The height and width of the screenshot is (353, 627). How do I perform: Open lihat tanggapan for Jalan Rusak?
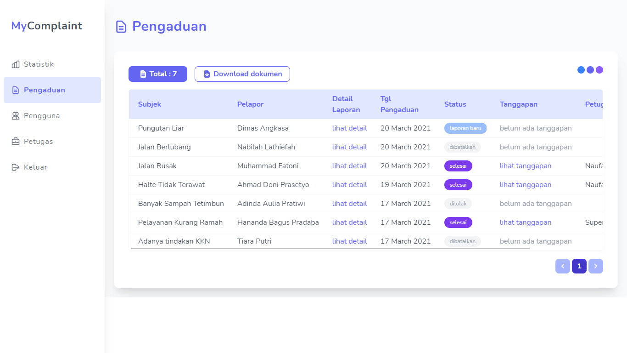point(526,166)
